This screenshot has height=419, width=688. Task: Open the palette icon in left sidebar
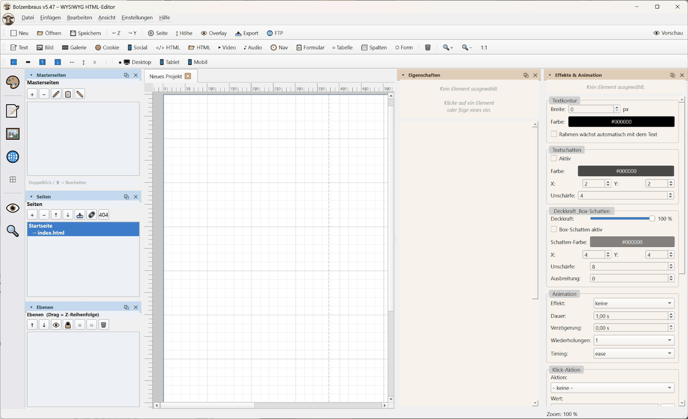click(x=13, y=83)
